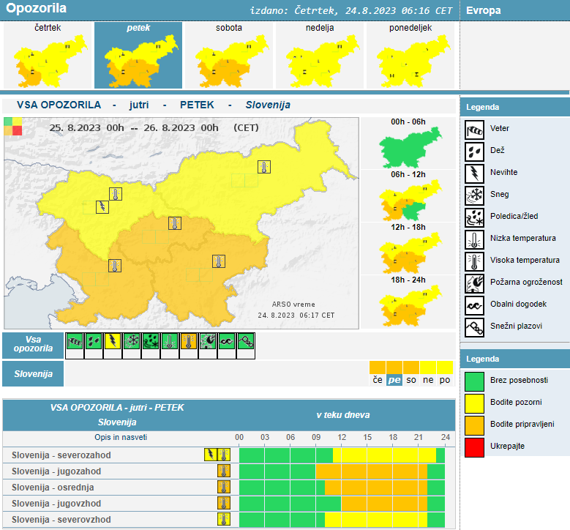Show the 06h - 12h map thumbnail

tap(406, 202)
